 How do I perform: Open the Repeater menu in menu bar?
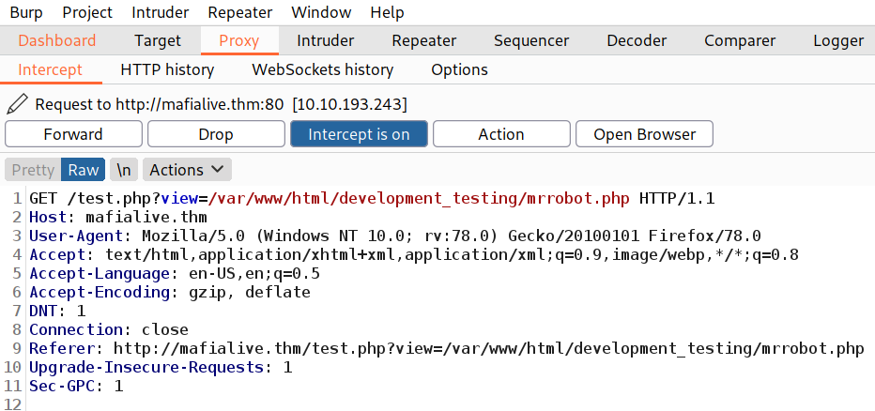[240, 12]
